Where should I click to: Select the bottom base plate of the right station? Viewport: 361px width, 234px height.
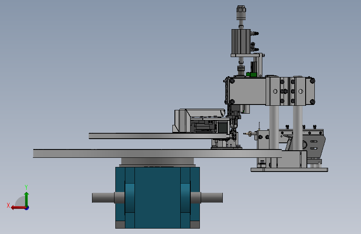point(289,170)
